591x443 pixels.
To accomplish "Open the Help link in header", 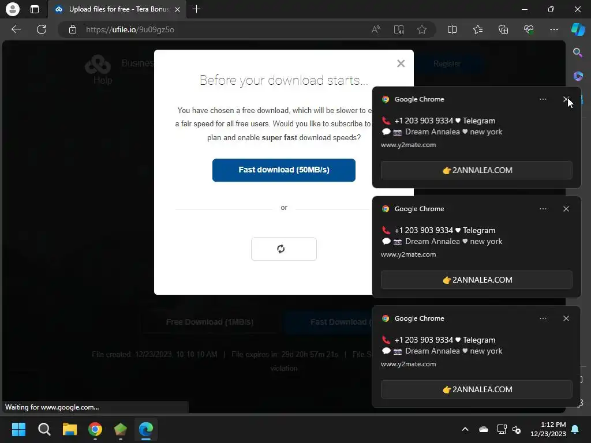I will (103, 80).
